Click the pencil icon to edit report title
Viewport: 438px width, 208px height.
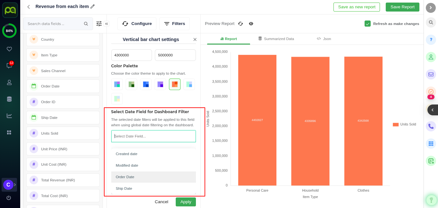click(x=93, y=6)
